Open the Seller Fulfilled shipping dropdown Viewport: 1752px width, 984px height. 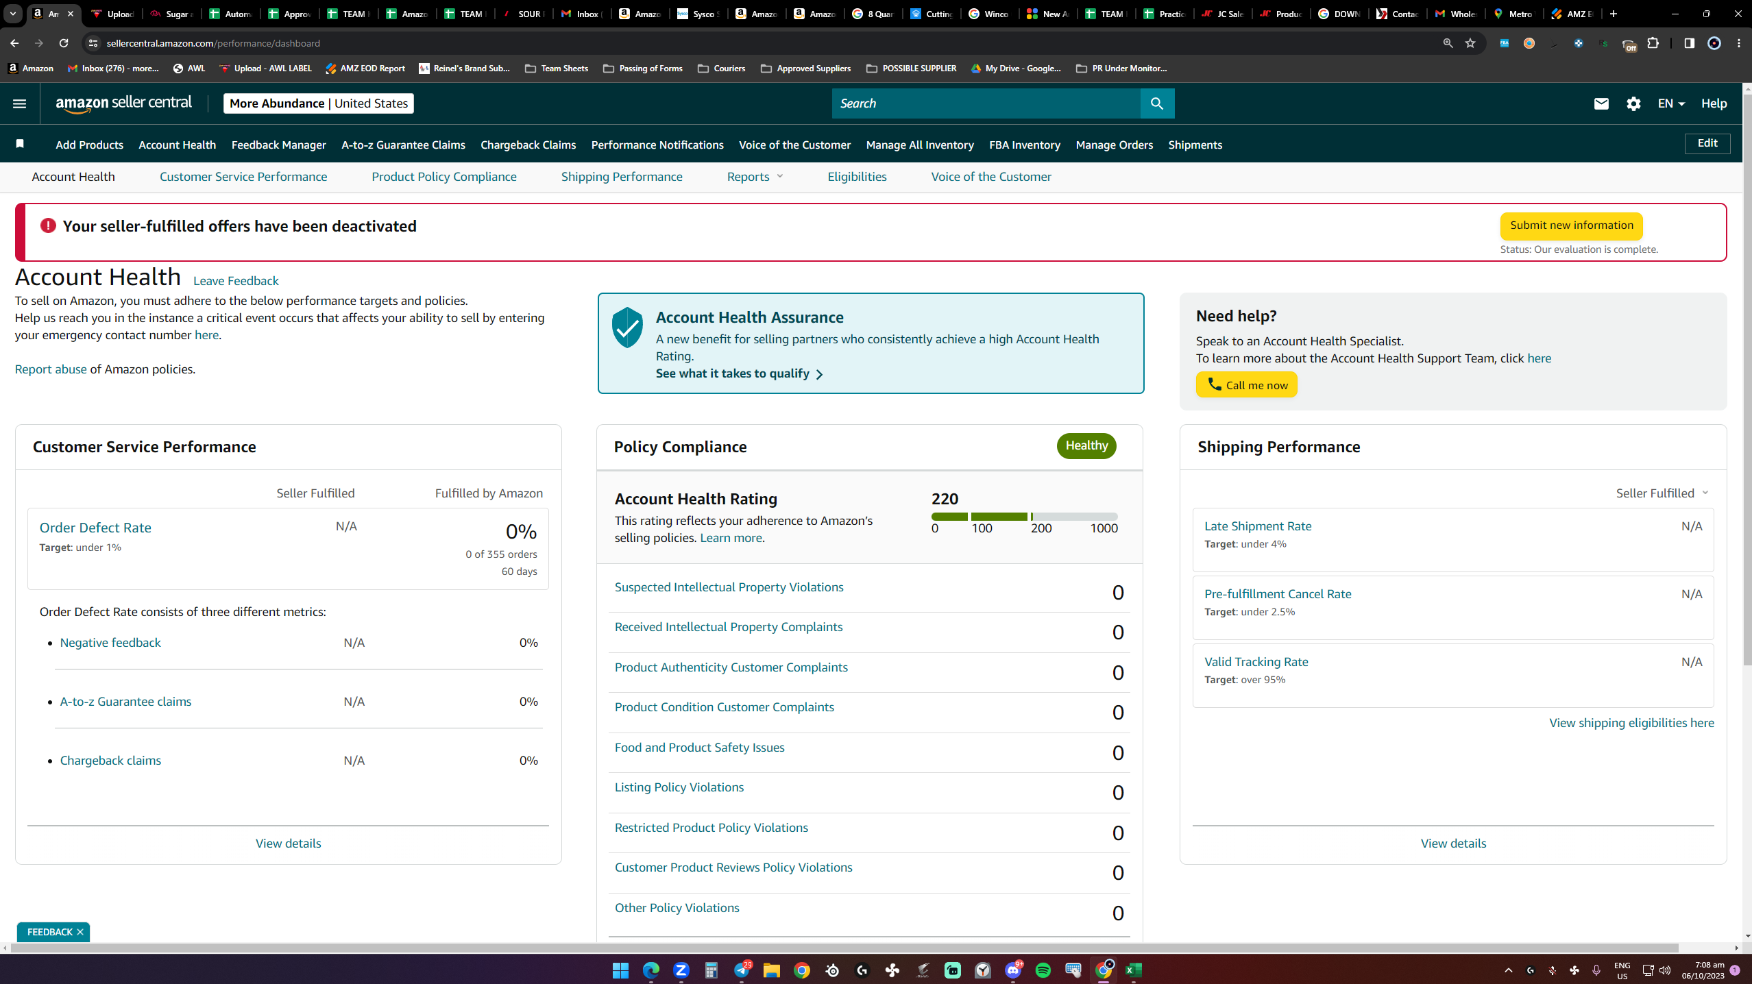[1662, 493]
